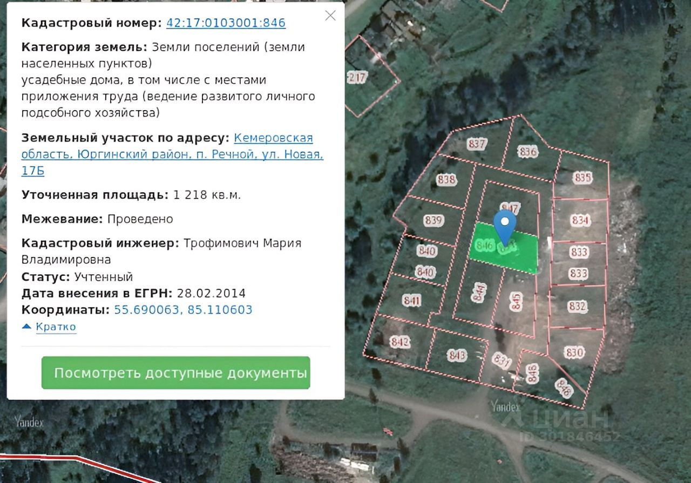
Task: Collapse details with Кратко expander
Action: (x=49, y=326)
